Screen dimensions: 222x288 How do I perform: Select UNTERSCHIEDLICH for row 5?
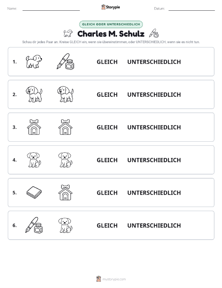[154, 193]
